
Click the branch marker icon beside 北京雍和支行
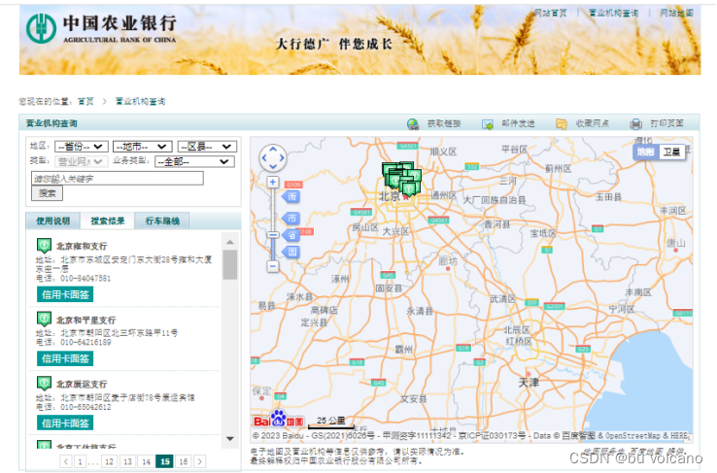tap(44, 246)
